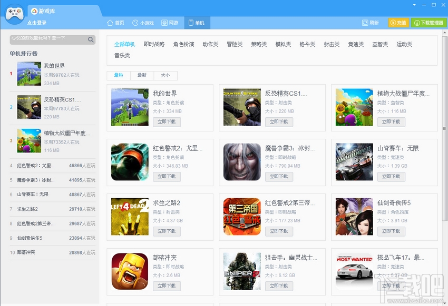Switch to the 小游戏 tab
This screenshot has width=448, height=306.
pos(143,23)
